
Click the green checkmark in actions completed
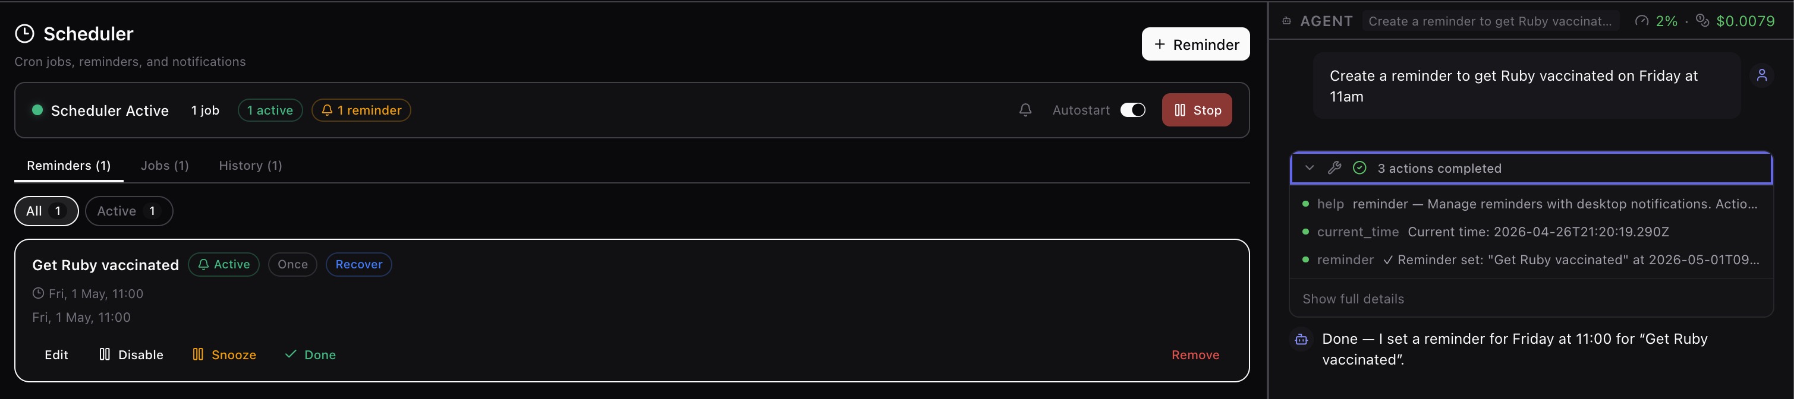(x=1359, y=167)
